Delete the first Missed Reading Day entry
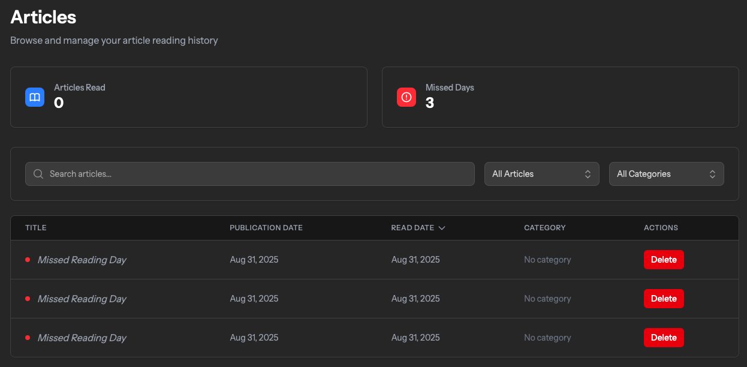Screen dimensions: 747x367 (664, 260)
